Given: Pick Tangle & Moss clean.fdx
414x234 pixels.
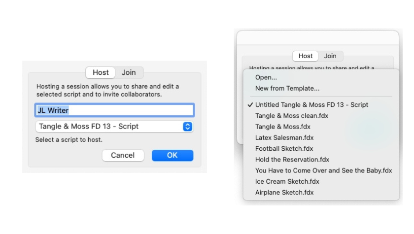Looking at the screenshot, I should tap(292, 116).
